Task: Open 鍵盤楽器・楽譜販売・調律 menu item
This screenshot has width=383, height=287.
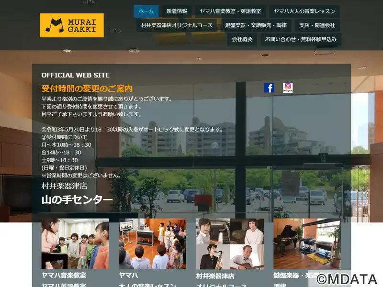Action: point(256,25)
